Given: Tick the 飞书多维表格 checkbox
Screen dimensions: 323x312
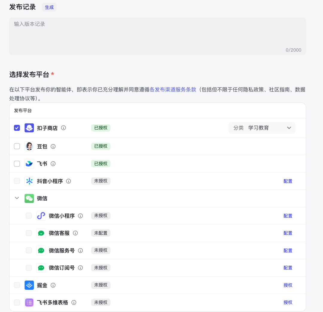Looking at the screenshot, I should tap(17, 302).
